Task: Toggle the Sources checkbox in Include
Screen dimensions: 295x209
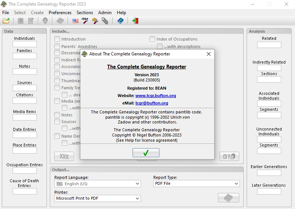Action: click(x=57, y=122)
